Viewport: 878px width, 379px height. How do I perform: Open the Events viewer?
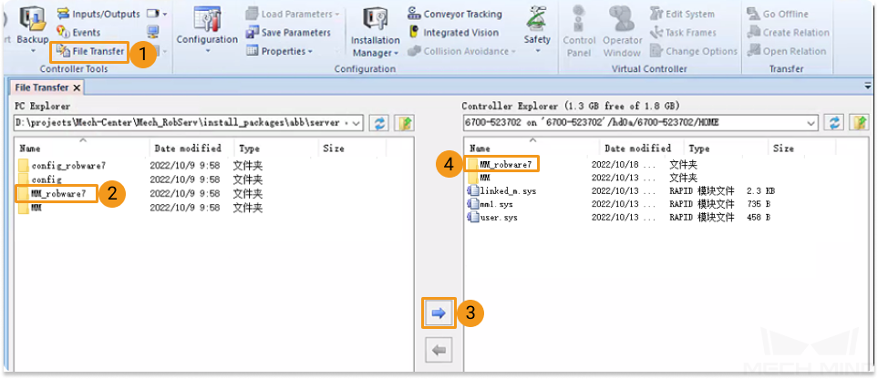pos(78,33)
